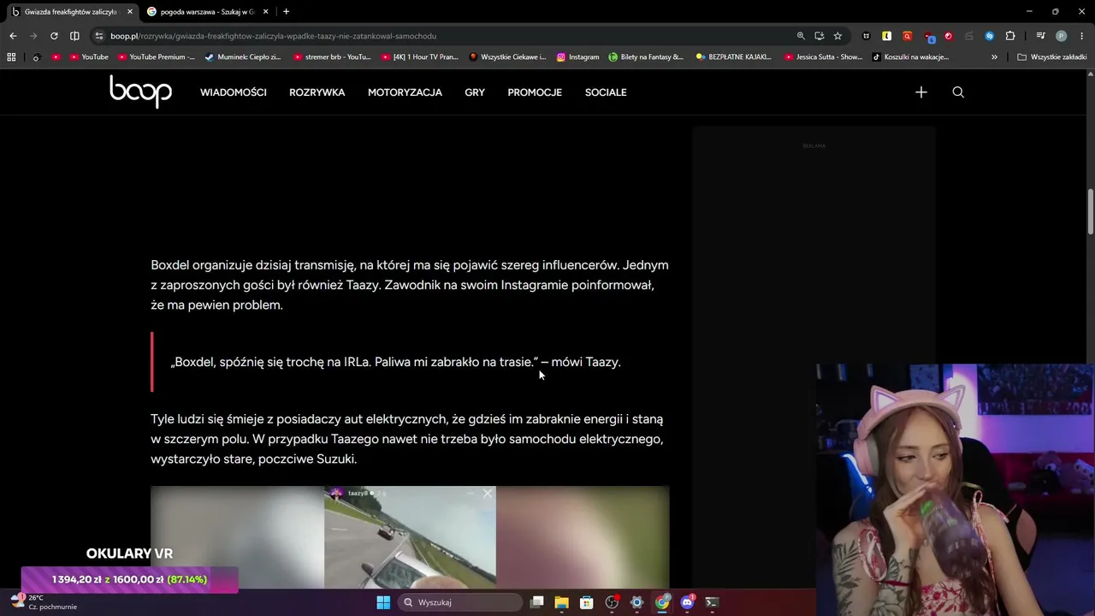The width and height of the screenshot is (1095, 616).
Task: Click the plus icon in boop header
Action: pyautogui.click(x=920, y=92)
